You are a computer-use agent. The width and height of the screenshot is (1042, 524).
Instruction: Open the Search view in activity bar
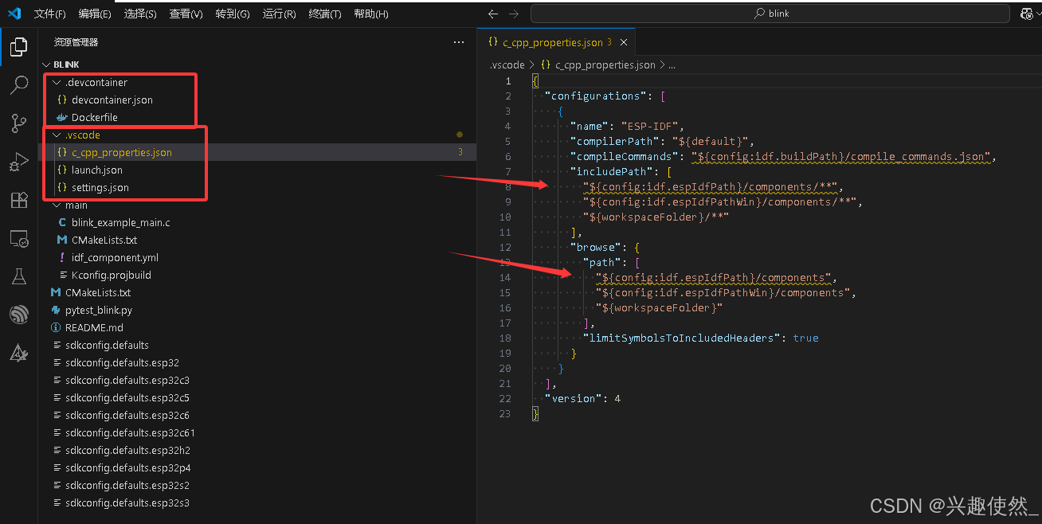[x=19, y=85]
